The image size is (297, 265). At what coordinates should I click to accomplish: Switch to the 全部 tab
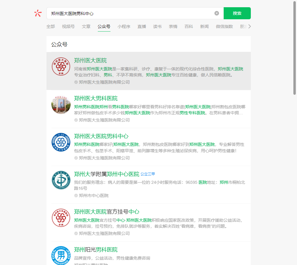coord(51,26)
